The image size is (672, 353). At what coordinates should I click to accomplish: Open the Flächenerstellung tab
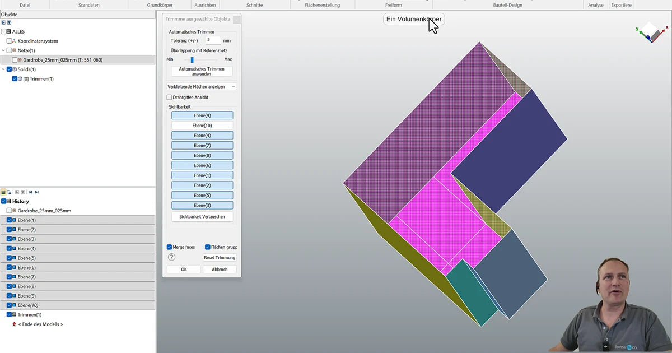(323, 5)
